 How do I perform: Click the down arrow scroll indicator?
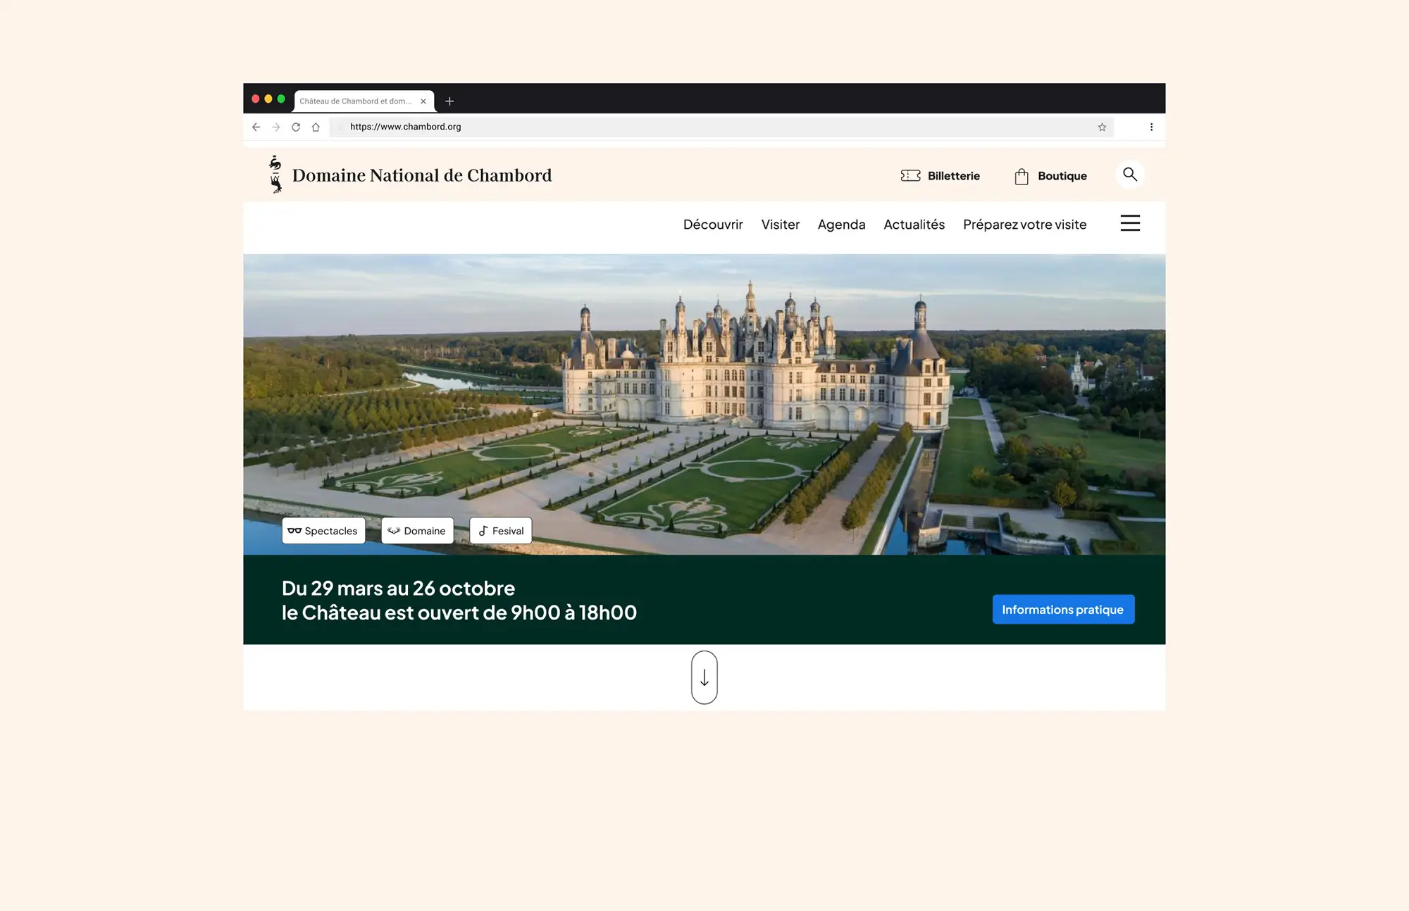(x=704, y=677)
